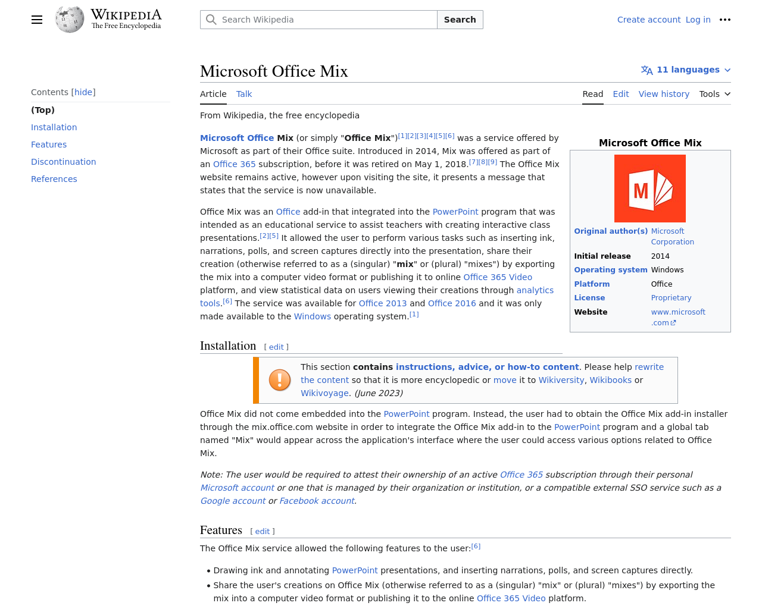Open Facebook account link in note

coord(317,501)
